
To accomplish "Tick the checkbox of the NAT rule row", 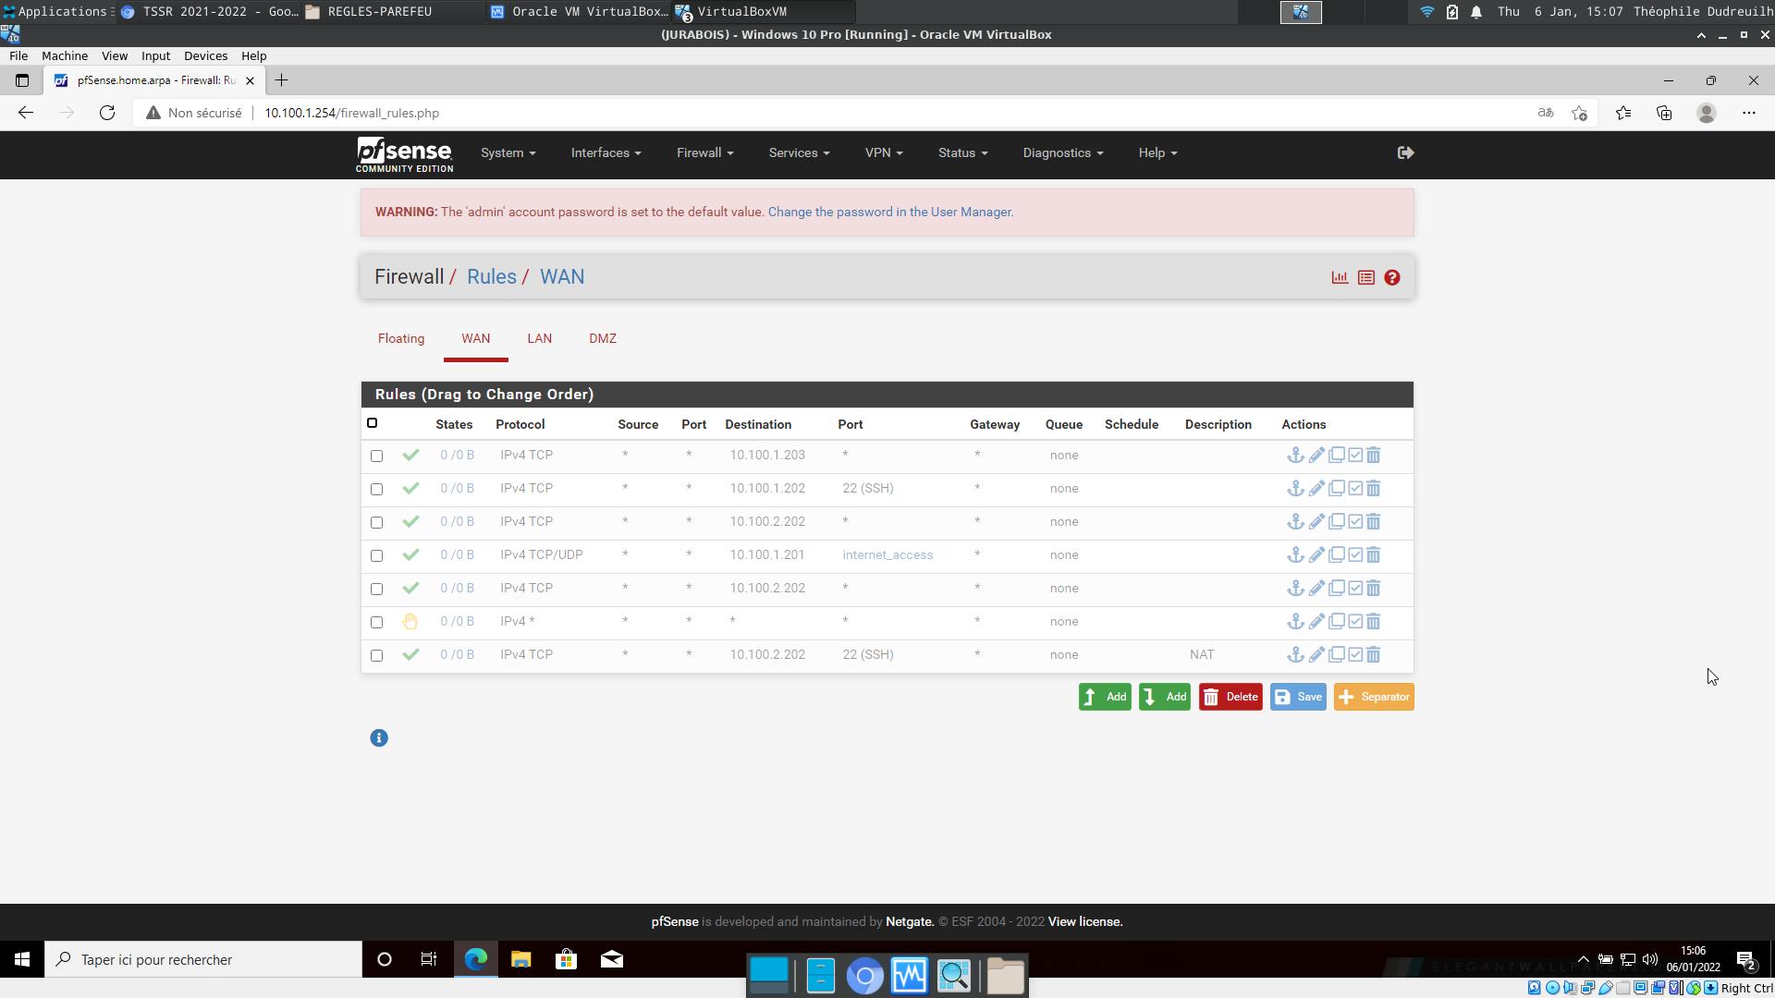I will tap(376, 655).
